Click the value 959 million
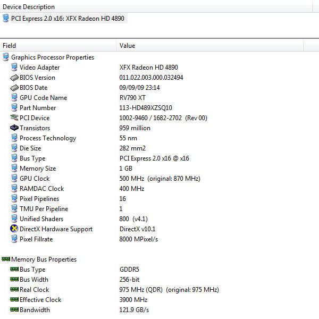 135,128
